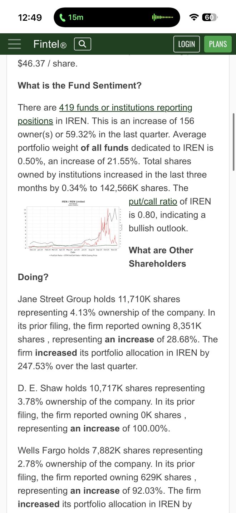Tap the Other Shareholders heading
This screenshot has width=236, height=513.
[161, 257]
